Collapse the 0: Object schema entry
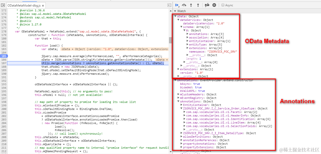The width and height of the screenshot is (321, 154). click(184, 30)
